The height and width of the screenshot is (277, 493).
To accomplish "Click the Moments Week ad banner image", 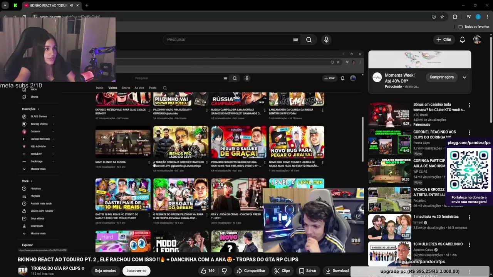I will (419, 59).
